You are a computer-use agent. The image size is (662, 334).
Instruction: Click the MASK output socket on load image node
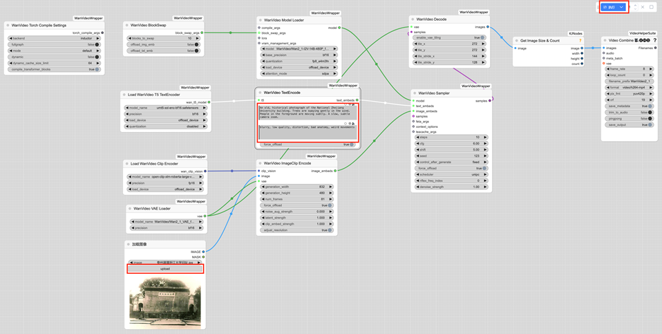click(203, 257)
